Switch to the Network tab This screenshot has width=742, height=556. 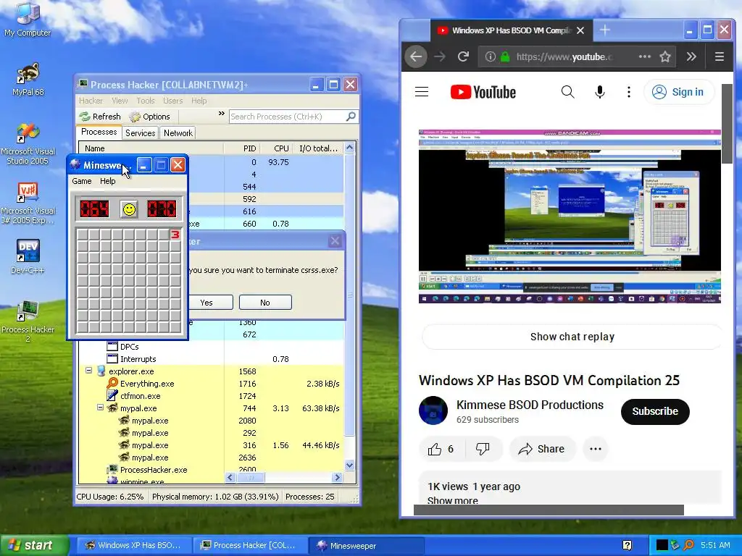(178, 133)
